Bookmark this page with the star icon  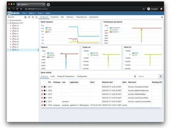pyautogui.click(x=144, y=9)
